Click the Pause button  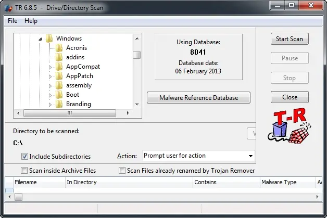coord(290,58)
